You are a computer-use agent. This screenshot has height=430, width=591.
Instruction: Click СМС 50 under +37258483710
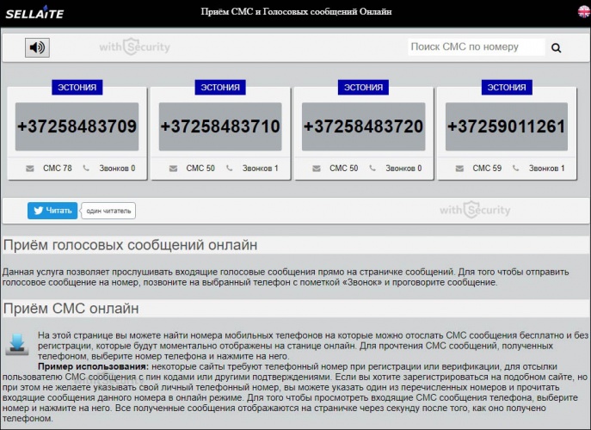[200, 169]
